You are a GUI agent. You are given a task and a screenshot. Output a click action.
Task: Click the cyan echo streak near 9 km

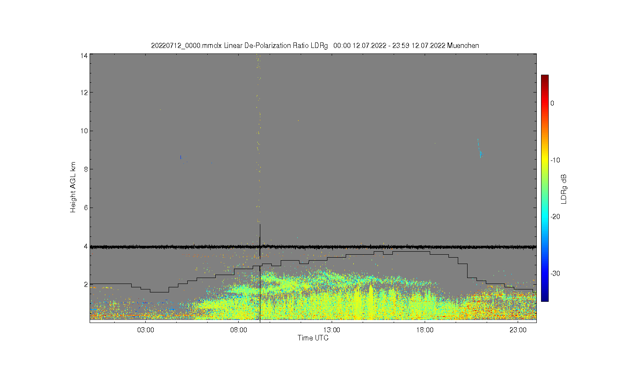coord(480,149)
